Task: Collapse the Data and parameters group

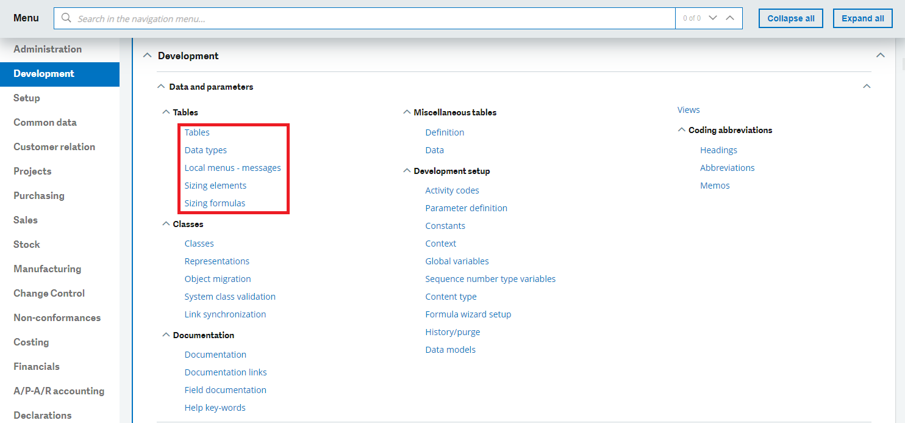Action: pyautogui.click(x=161, y=87)
